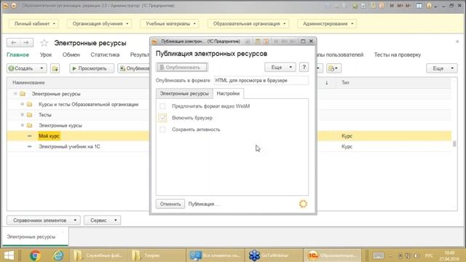Collapse the Электронные ресурсы root folder
Image resolution: width=466 pixels, height=262 pixels.
coord(15,94)
